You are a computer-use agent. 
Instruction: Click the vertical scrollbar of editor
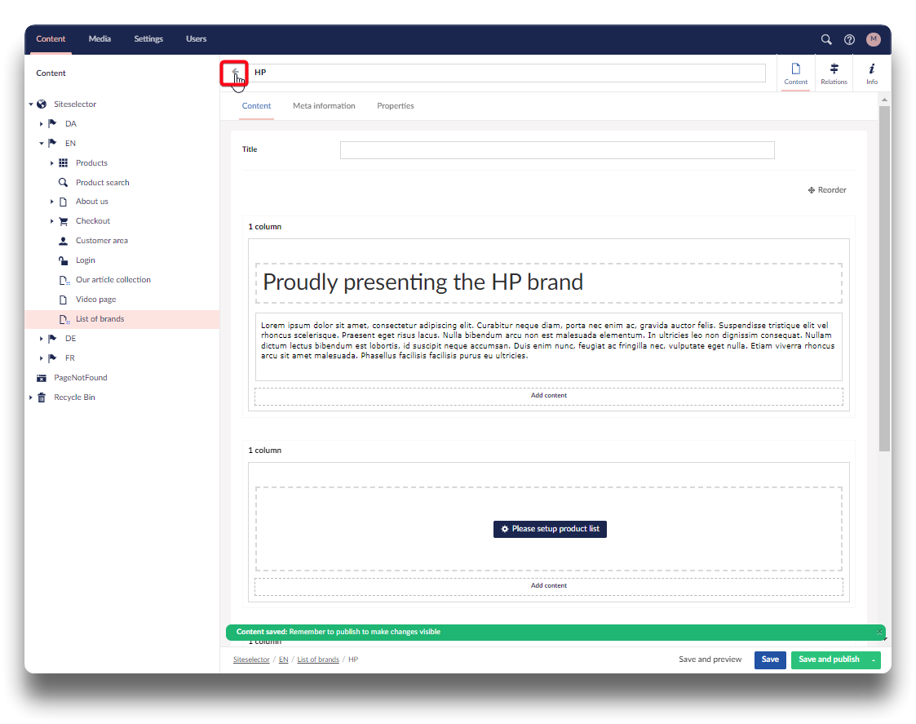[x=884, y=278]
